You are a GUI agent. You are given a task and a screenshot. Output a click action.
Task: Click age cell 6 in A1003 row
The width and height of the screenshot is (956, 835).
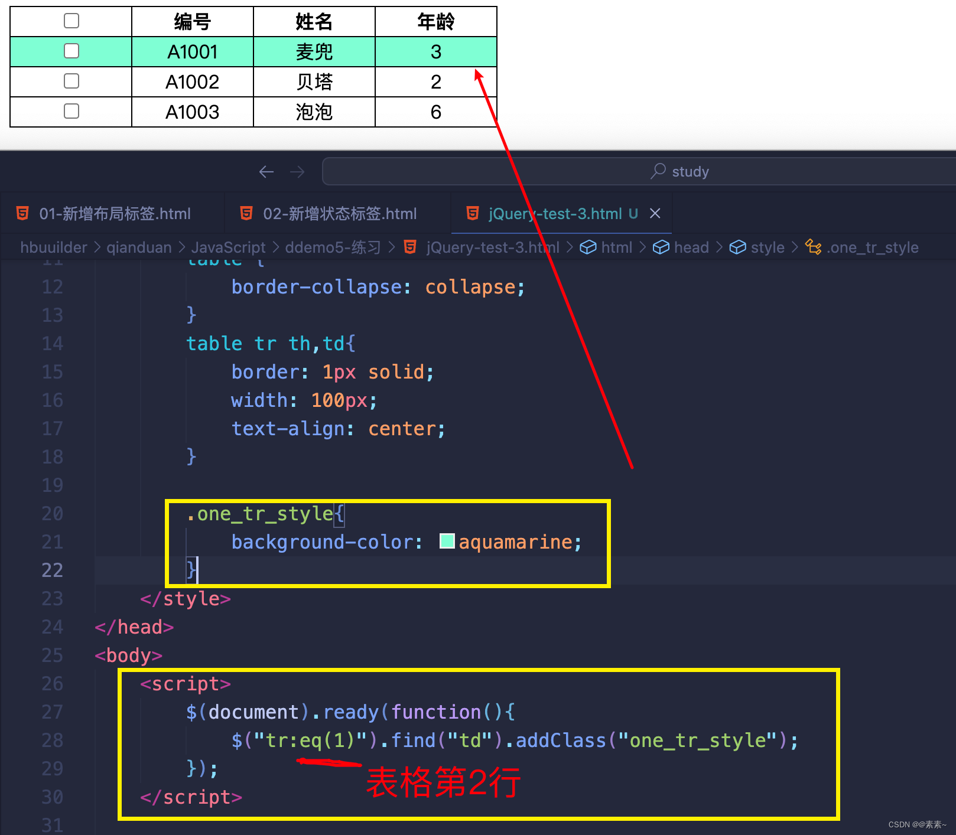[436, 112]
